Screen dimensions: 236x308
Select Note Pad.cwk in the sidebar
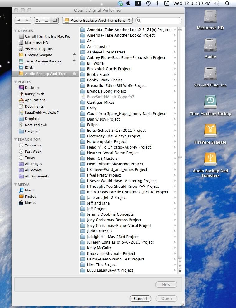tap(45, 125)
